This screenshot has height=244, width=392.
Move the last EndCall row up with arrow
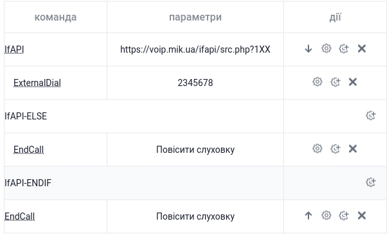coord(308,215)
